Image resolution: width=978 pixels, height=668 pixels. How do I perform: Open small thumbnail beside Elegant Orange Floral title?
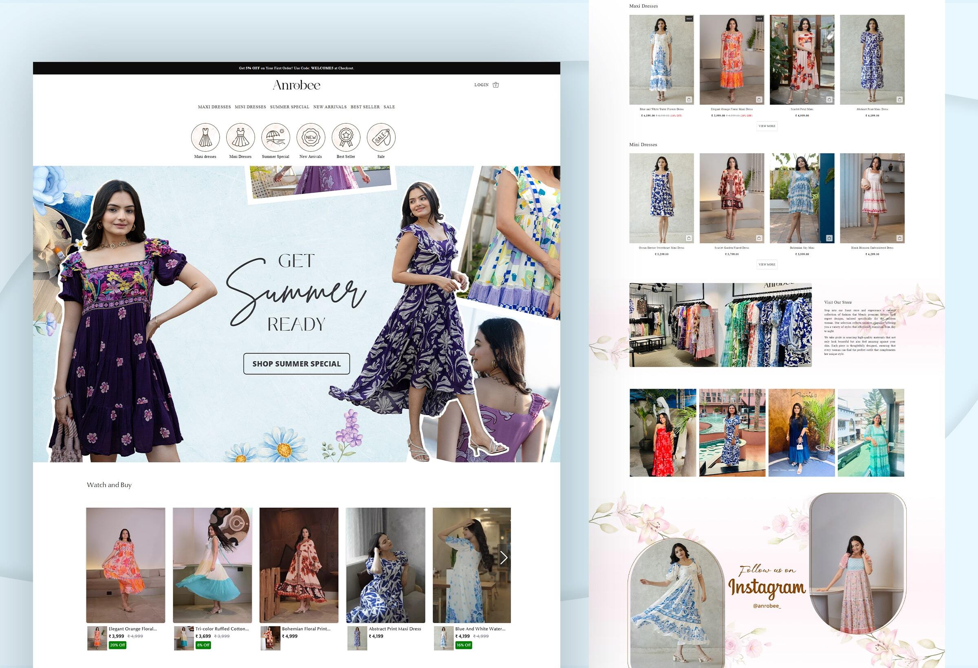[97, 638]
